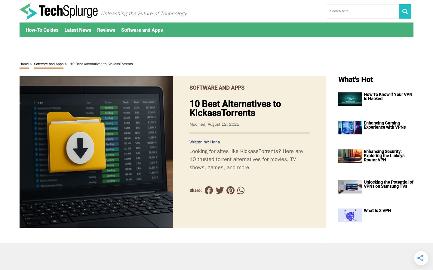
Task: Click the VPN Hacked article thumbnail
Action: [350, 99]
